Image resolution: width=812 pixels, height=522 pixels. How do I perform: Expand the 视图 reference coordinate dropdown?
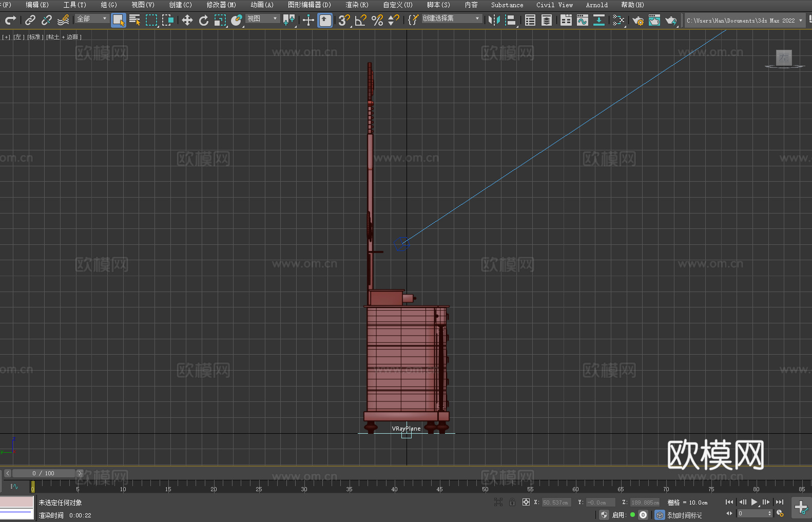262,18
